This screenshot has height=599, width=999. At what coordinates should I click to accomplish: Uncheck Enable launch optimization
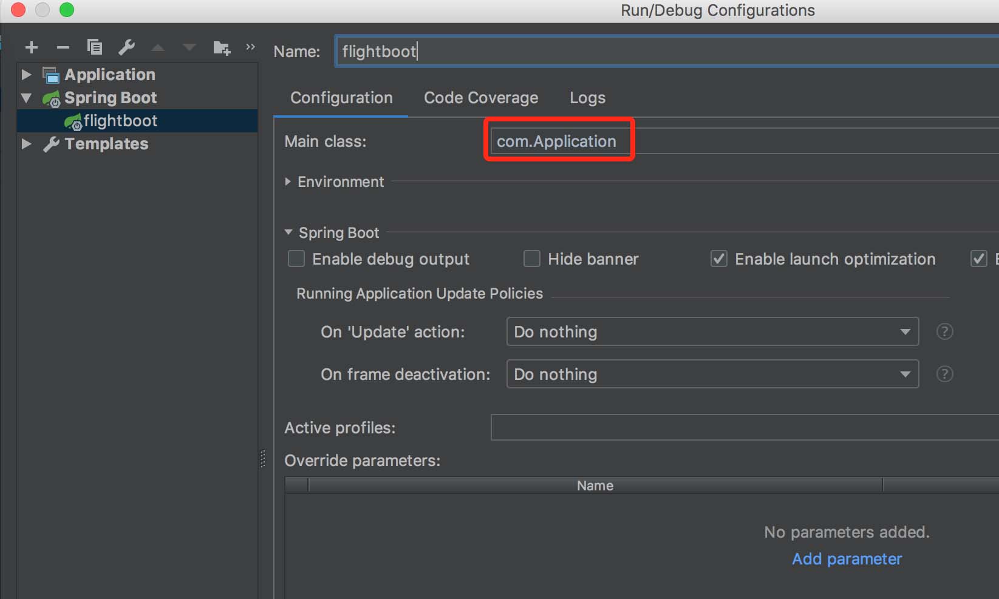[719, 259]
